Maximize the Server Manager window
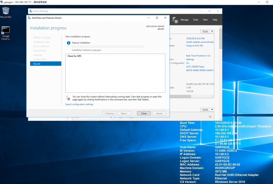 point(210,11)
